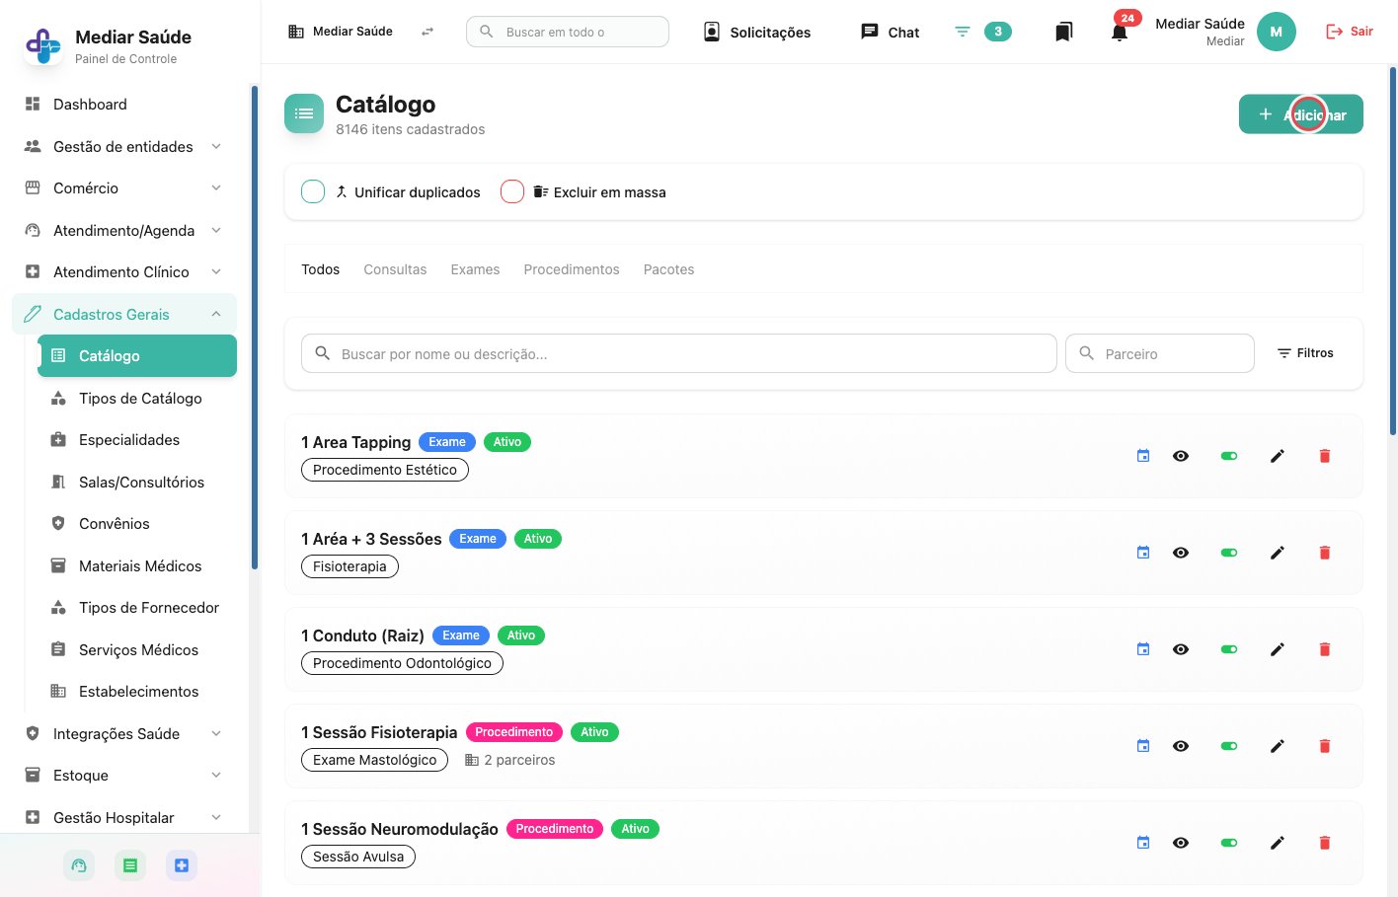
Task: Delete 1 Conduto (Raiz) with trash icon
Action: pyautogui.click(x=1325, y=649)
